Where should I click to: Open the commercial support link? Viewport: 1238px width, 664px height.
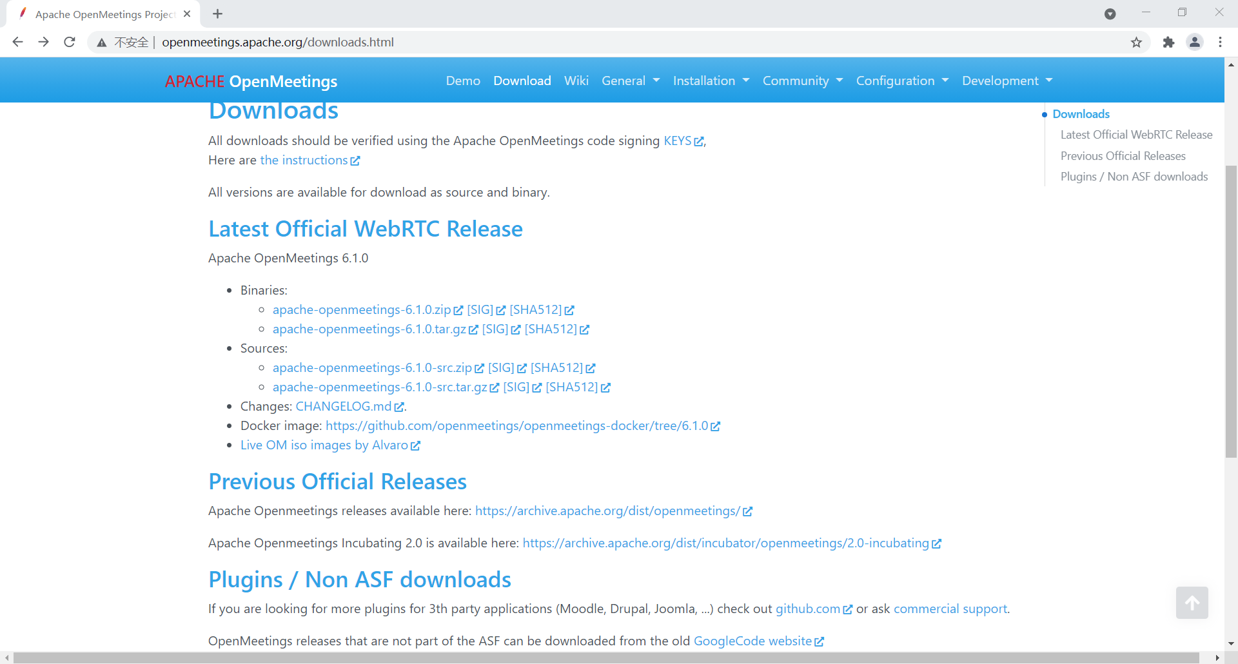[x=950, y=609]
